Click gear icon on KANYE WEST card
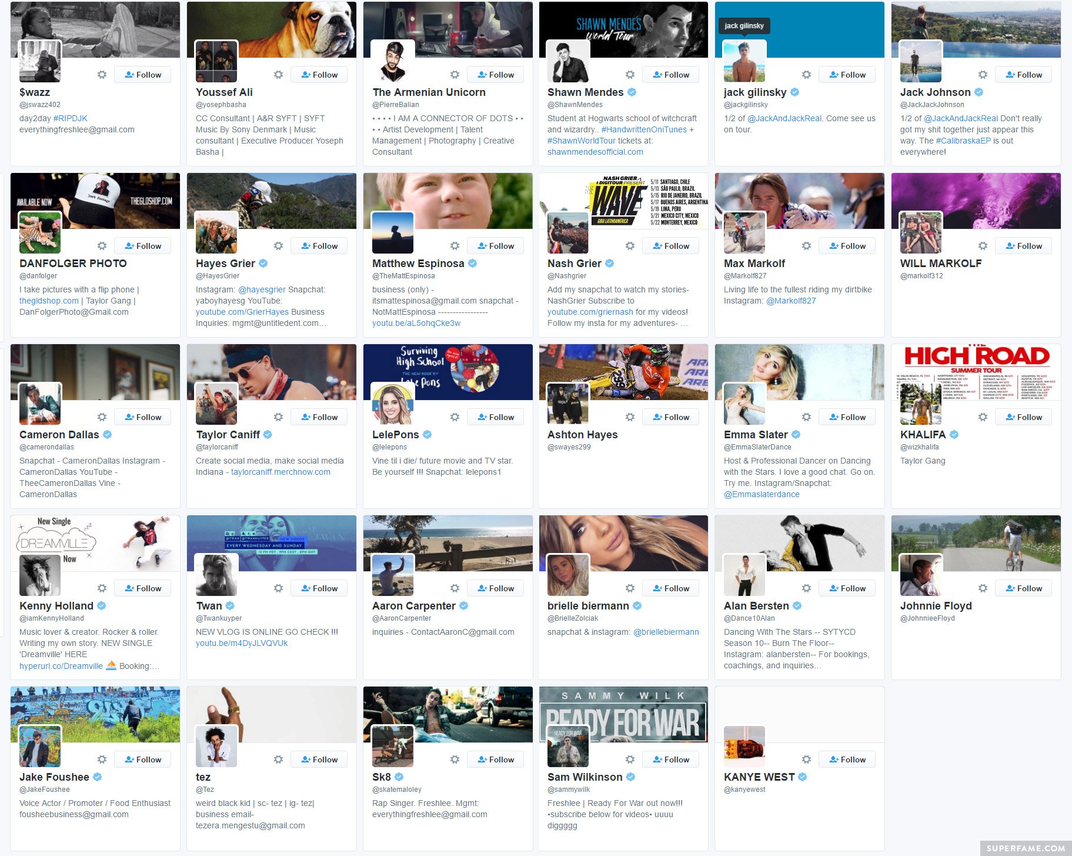1072x856 pixels. (806, 760)
